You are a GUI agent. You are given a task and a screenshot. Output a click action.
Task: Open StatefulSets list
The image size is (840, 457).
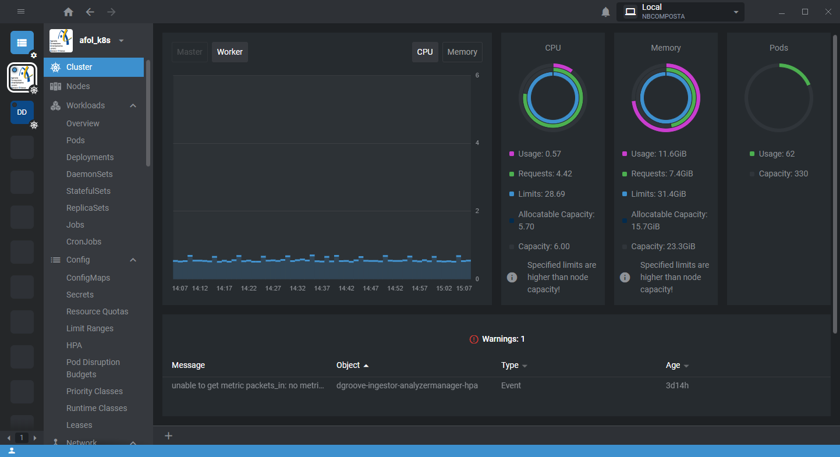click(x=88, y=191)
